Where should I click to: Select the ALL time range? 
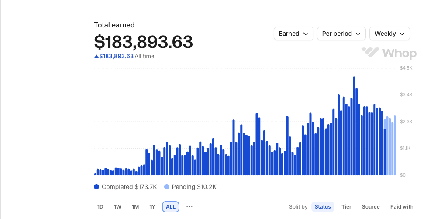[x=170, y=206]
